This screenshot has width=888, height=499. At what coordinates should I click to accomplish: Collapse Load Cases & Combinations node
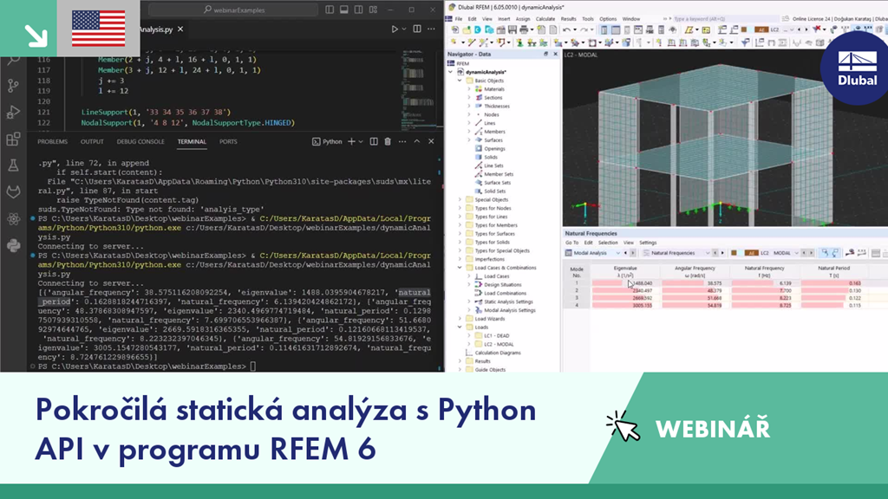coord(460,268)
